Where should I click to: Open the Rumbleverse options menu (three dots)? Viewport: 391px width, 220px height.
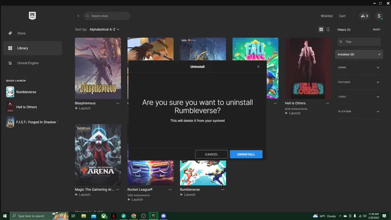[x=223, y=190]
